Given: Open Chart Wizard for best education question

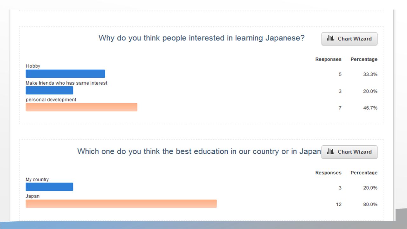Looking at the screenshot, I should click(349, 152).
